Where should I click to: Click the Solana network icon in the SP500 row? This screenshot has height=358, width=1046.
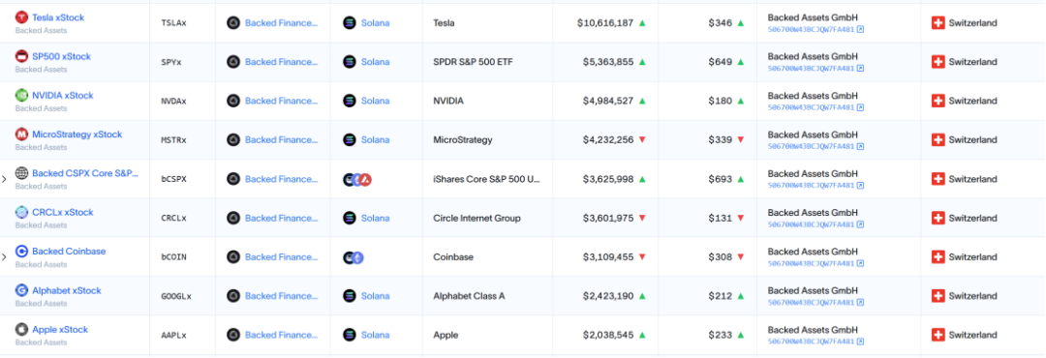point(350,62)
